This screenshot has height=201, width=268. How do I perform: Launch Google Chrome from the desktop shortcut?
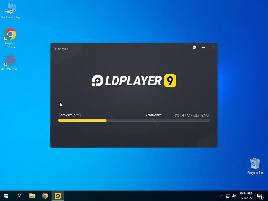point(10,38)
